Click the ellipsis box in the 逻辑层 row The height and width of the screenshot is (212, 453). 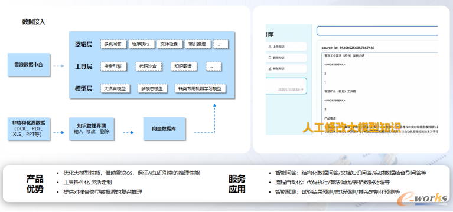click(x=221, y=44)
